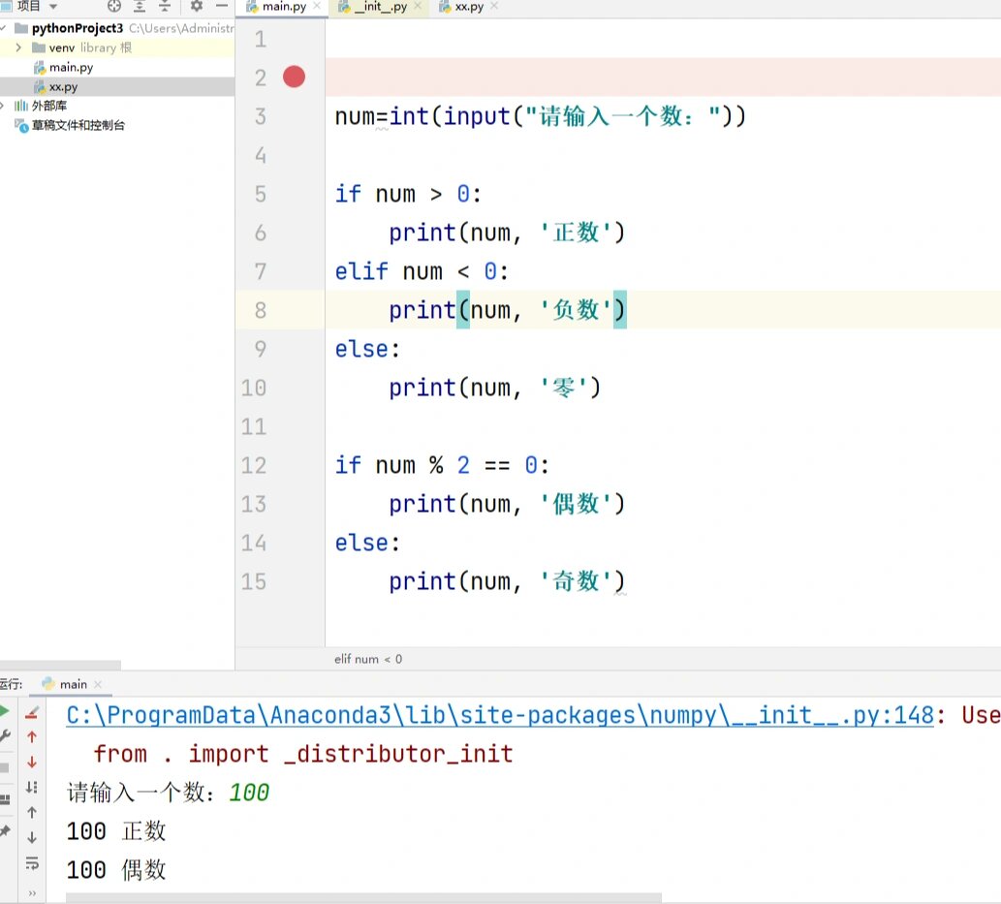This screenshot has height=904, width=1001.
Task: Click the red pencil icon atop Run toolbar
Action: (x=32, y=712)
